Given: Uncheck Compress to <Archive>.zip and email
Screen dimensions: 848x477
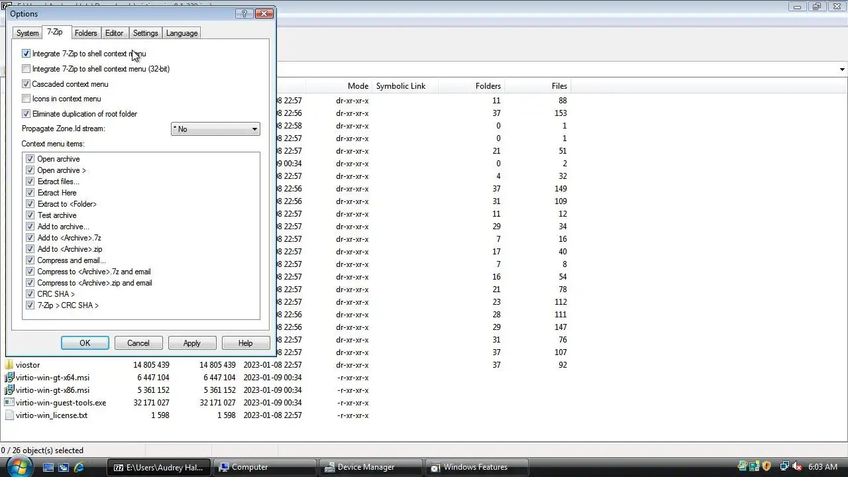Looking at the screenshot, I should tap(30, 283).
